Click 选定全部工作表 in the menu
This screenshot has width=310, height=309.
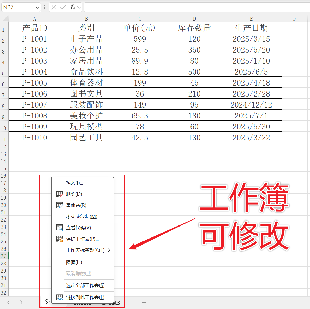click(85, 285)
